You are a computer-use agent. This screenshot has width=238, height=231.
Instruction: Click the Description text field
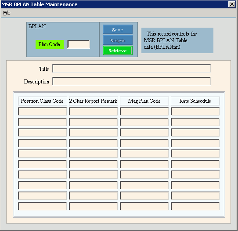click(131, 81)
